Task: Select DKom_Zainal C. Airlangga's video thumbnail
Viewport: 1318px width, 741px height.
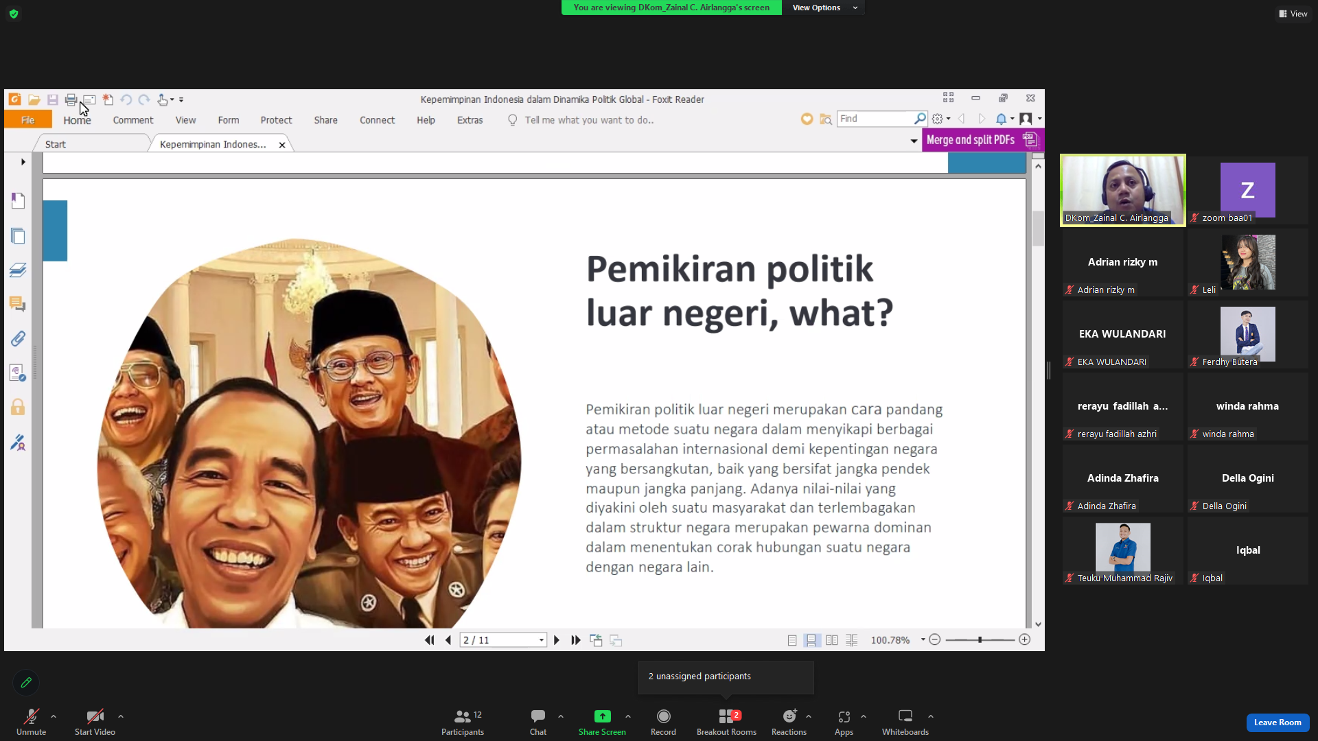Action: click(x=1123, y=190)
